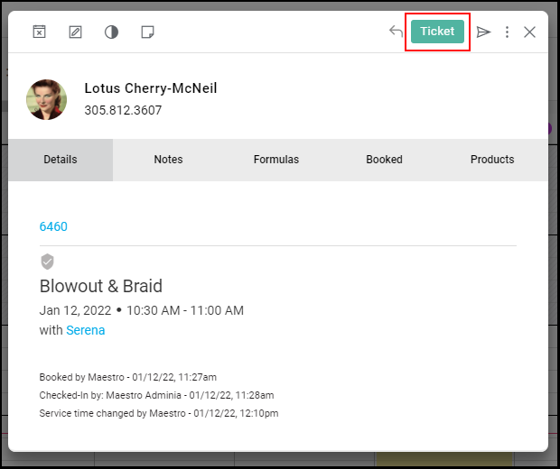Image resolution: width=560 pixels, height=469 pixels.
Task: Add a sticky note via note icon
Action: click(147, 32)
